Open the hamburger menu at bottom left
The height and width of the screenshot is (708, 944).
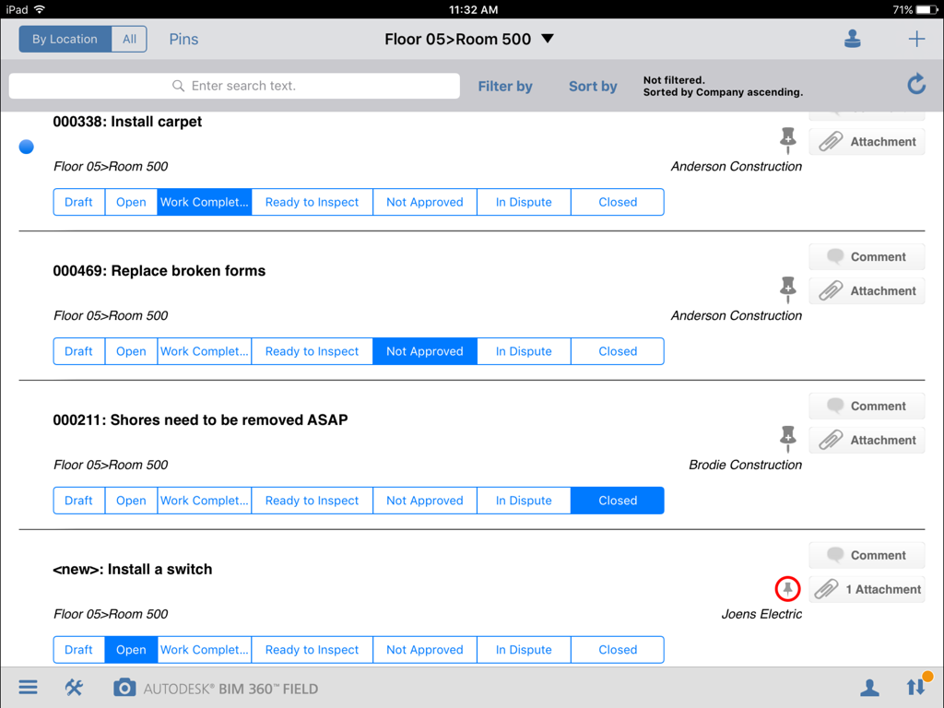pyautogui.click(x=28, y=687)
